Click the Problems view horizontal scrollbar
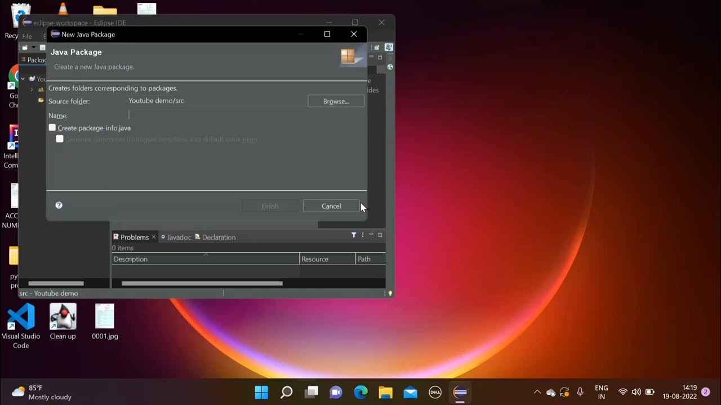Image resolution: width=721 pixels, height=405 pixels. point(202,283)
